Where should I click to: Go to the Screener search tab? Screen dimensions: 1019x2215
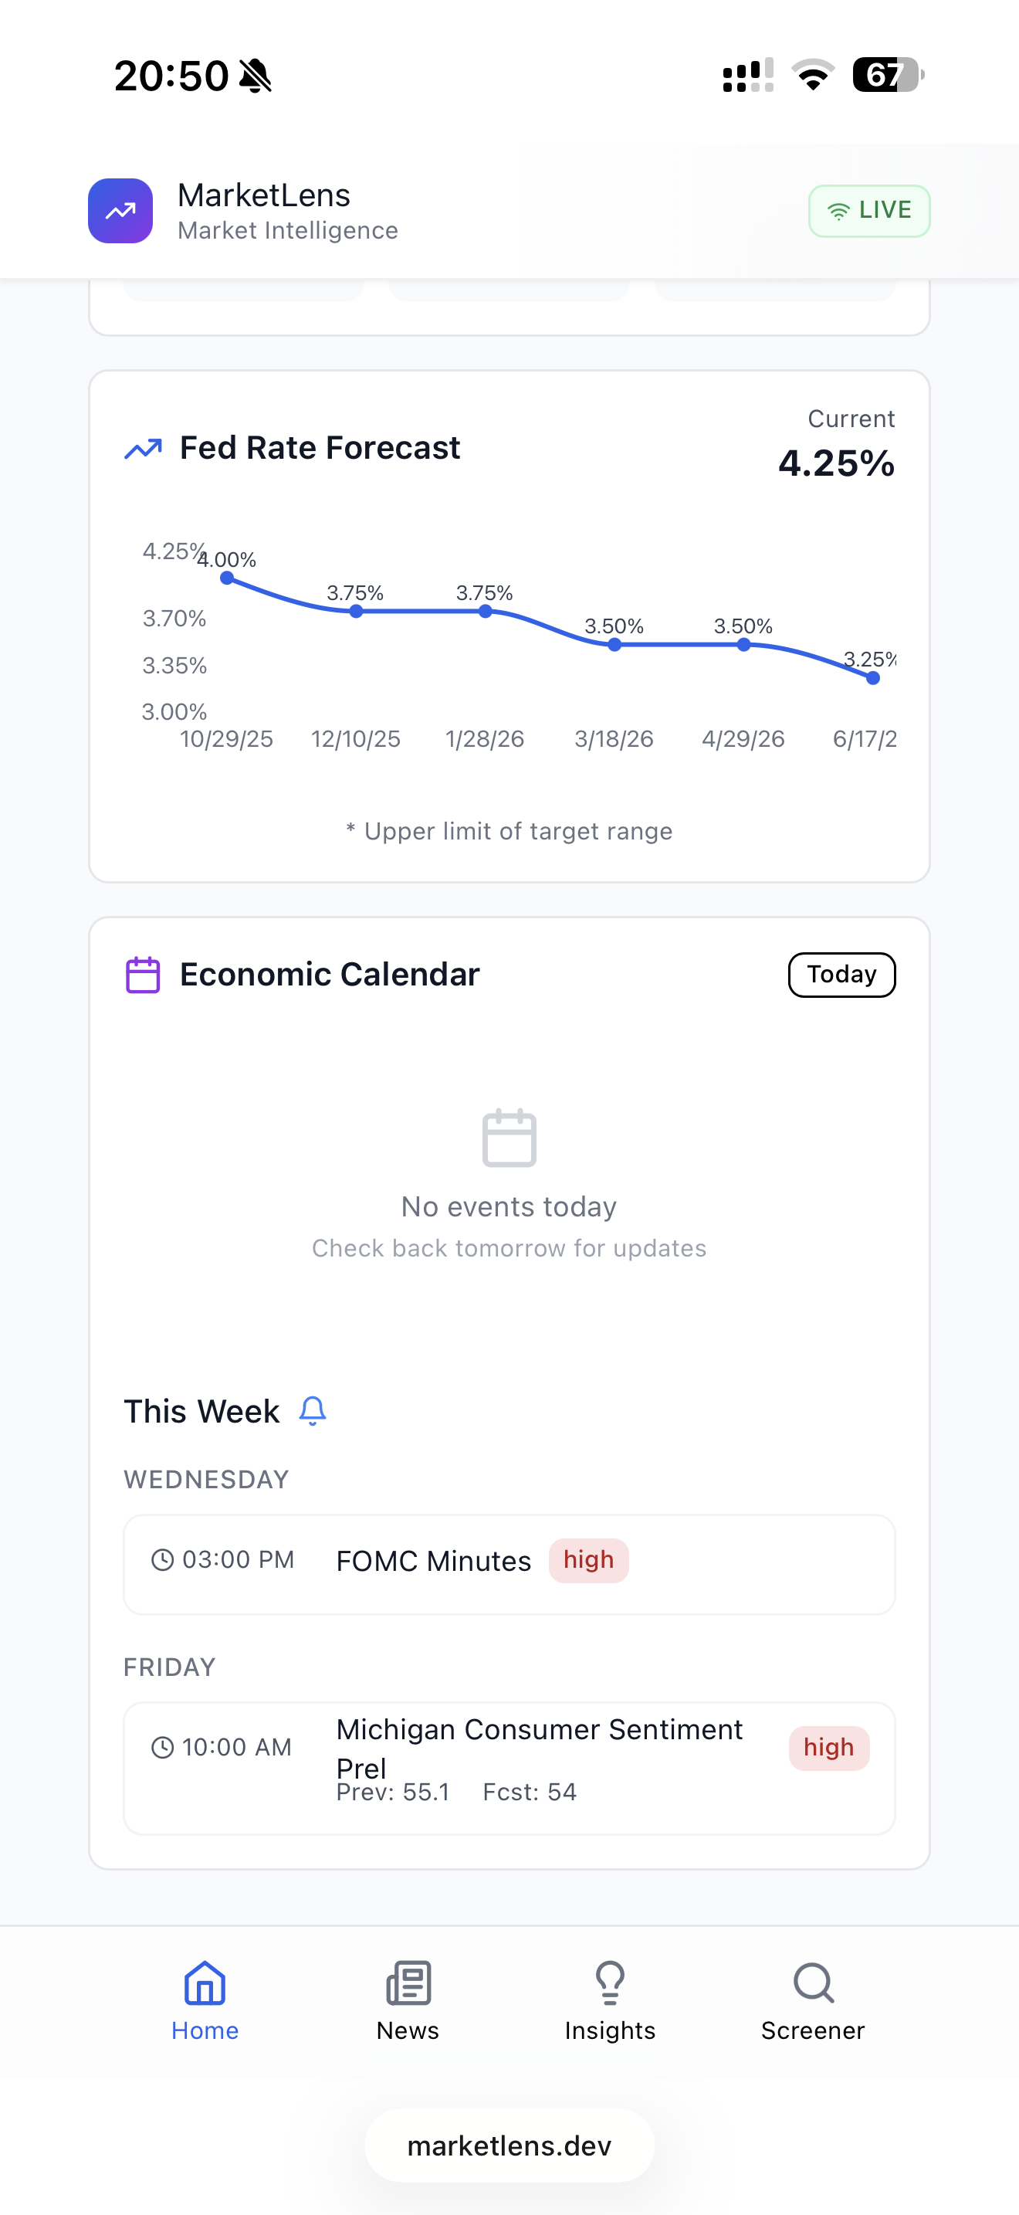(813, 2002)
